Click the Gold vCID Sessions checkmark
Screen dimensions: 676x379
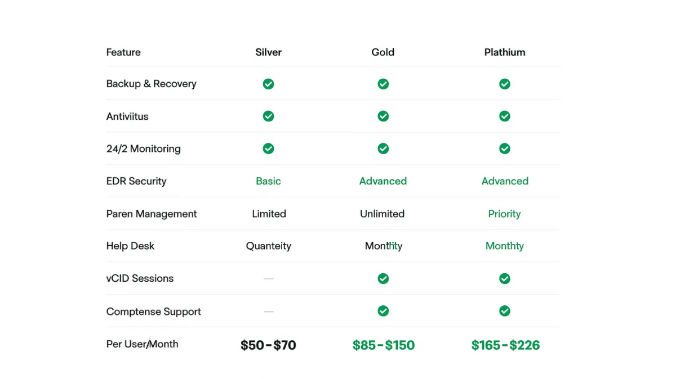pos(383,278)
